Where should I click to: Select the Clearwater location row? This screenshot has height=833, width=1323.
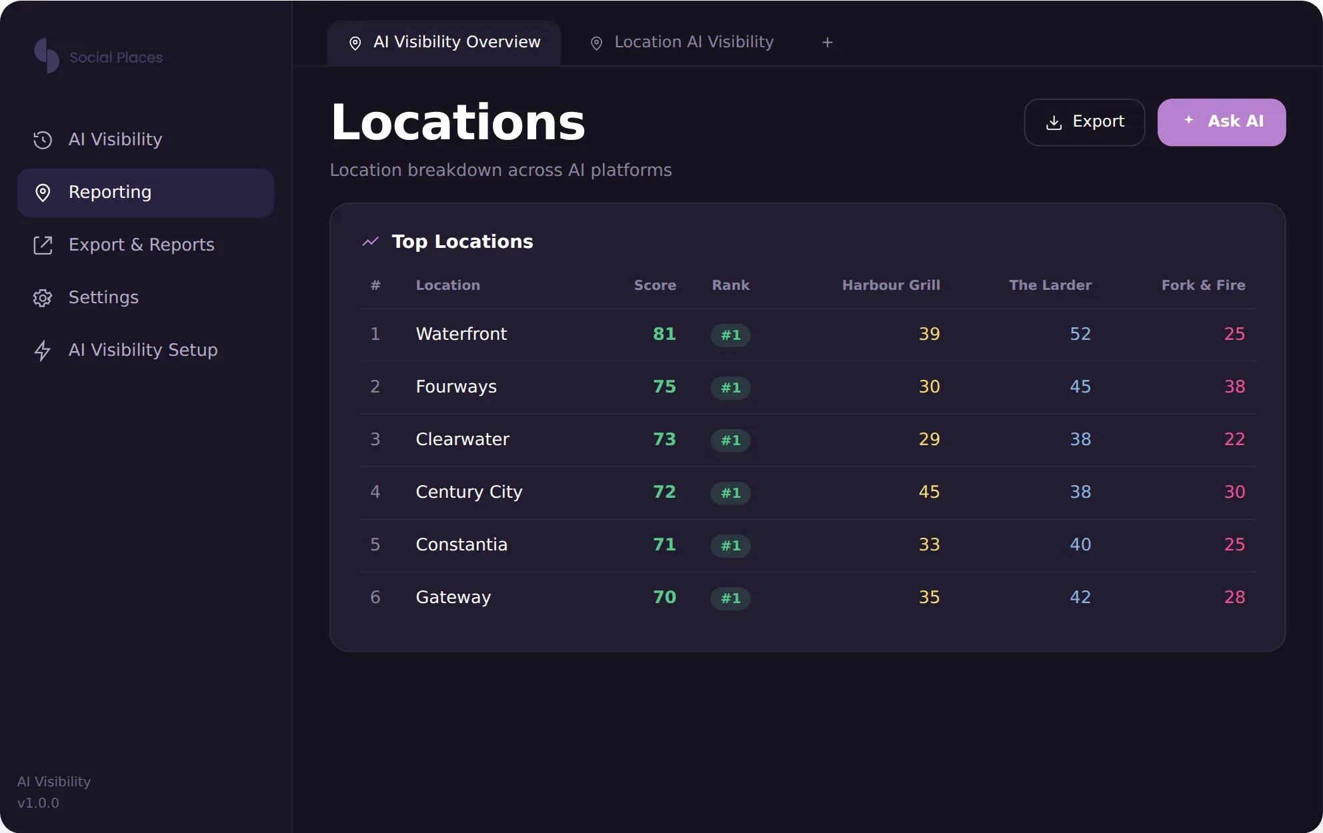(x=808, y=440)
